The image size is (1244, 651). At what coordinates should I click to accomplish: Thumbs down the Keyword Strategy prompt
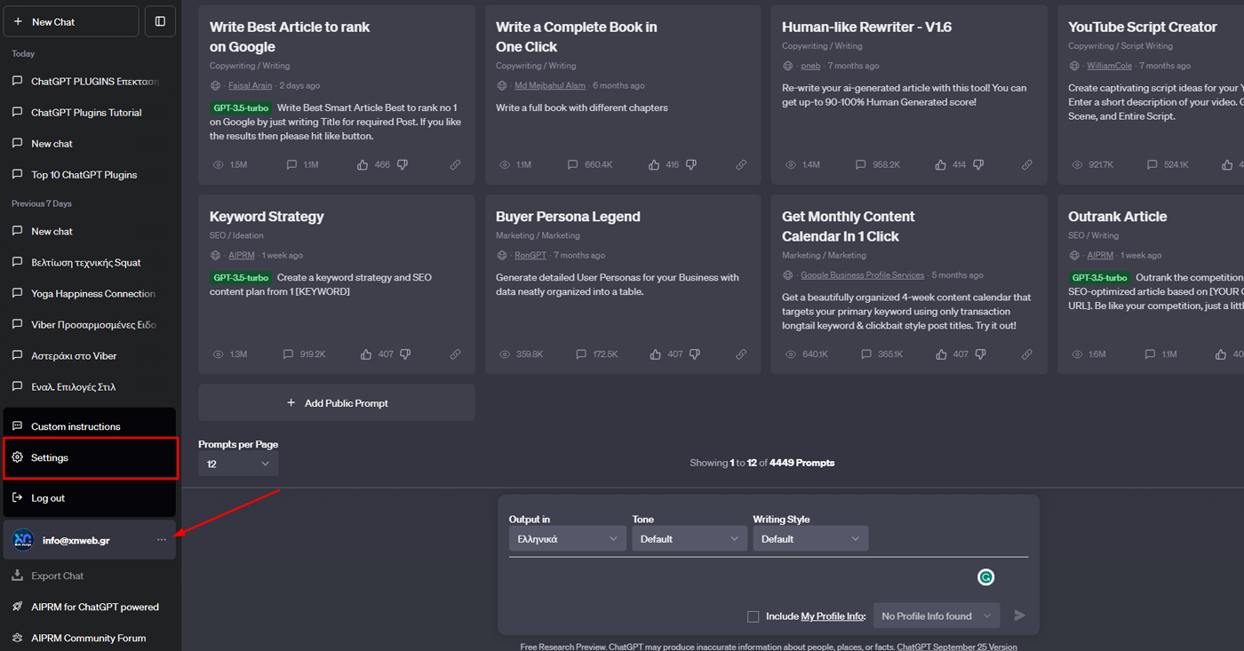pyautogui.click(x=405, y=354)
